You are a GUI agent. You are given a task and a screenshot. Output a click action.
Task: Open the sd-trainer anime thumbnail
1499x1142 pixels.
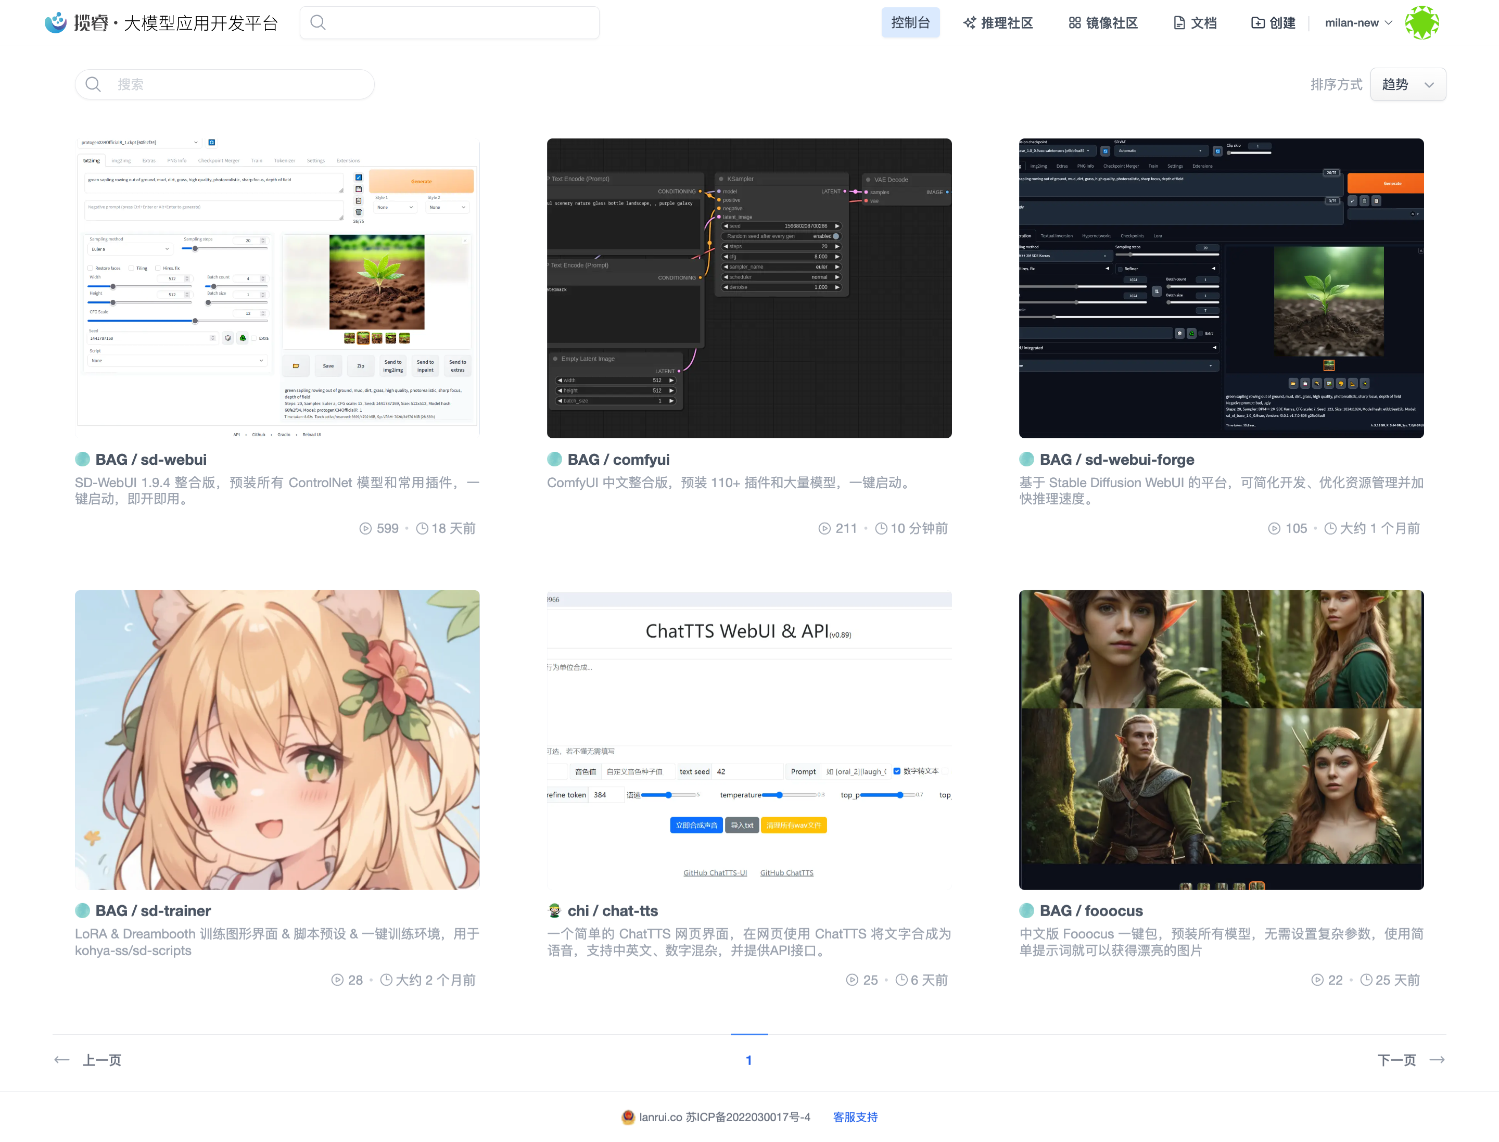[277, 740]
